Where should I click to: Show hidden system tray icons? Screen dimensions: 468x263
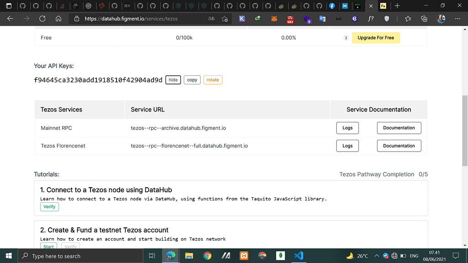tap(377, 256)
